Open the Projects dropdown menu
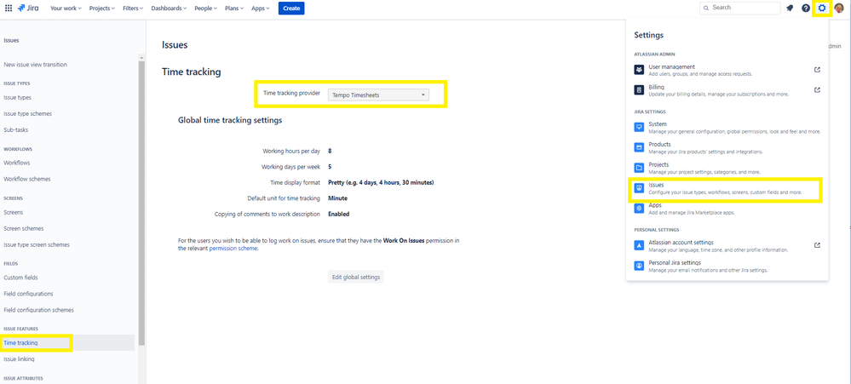 click(102, 9)
